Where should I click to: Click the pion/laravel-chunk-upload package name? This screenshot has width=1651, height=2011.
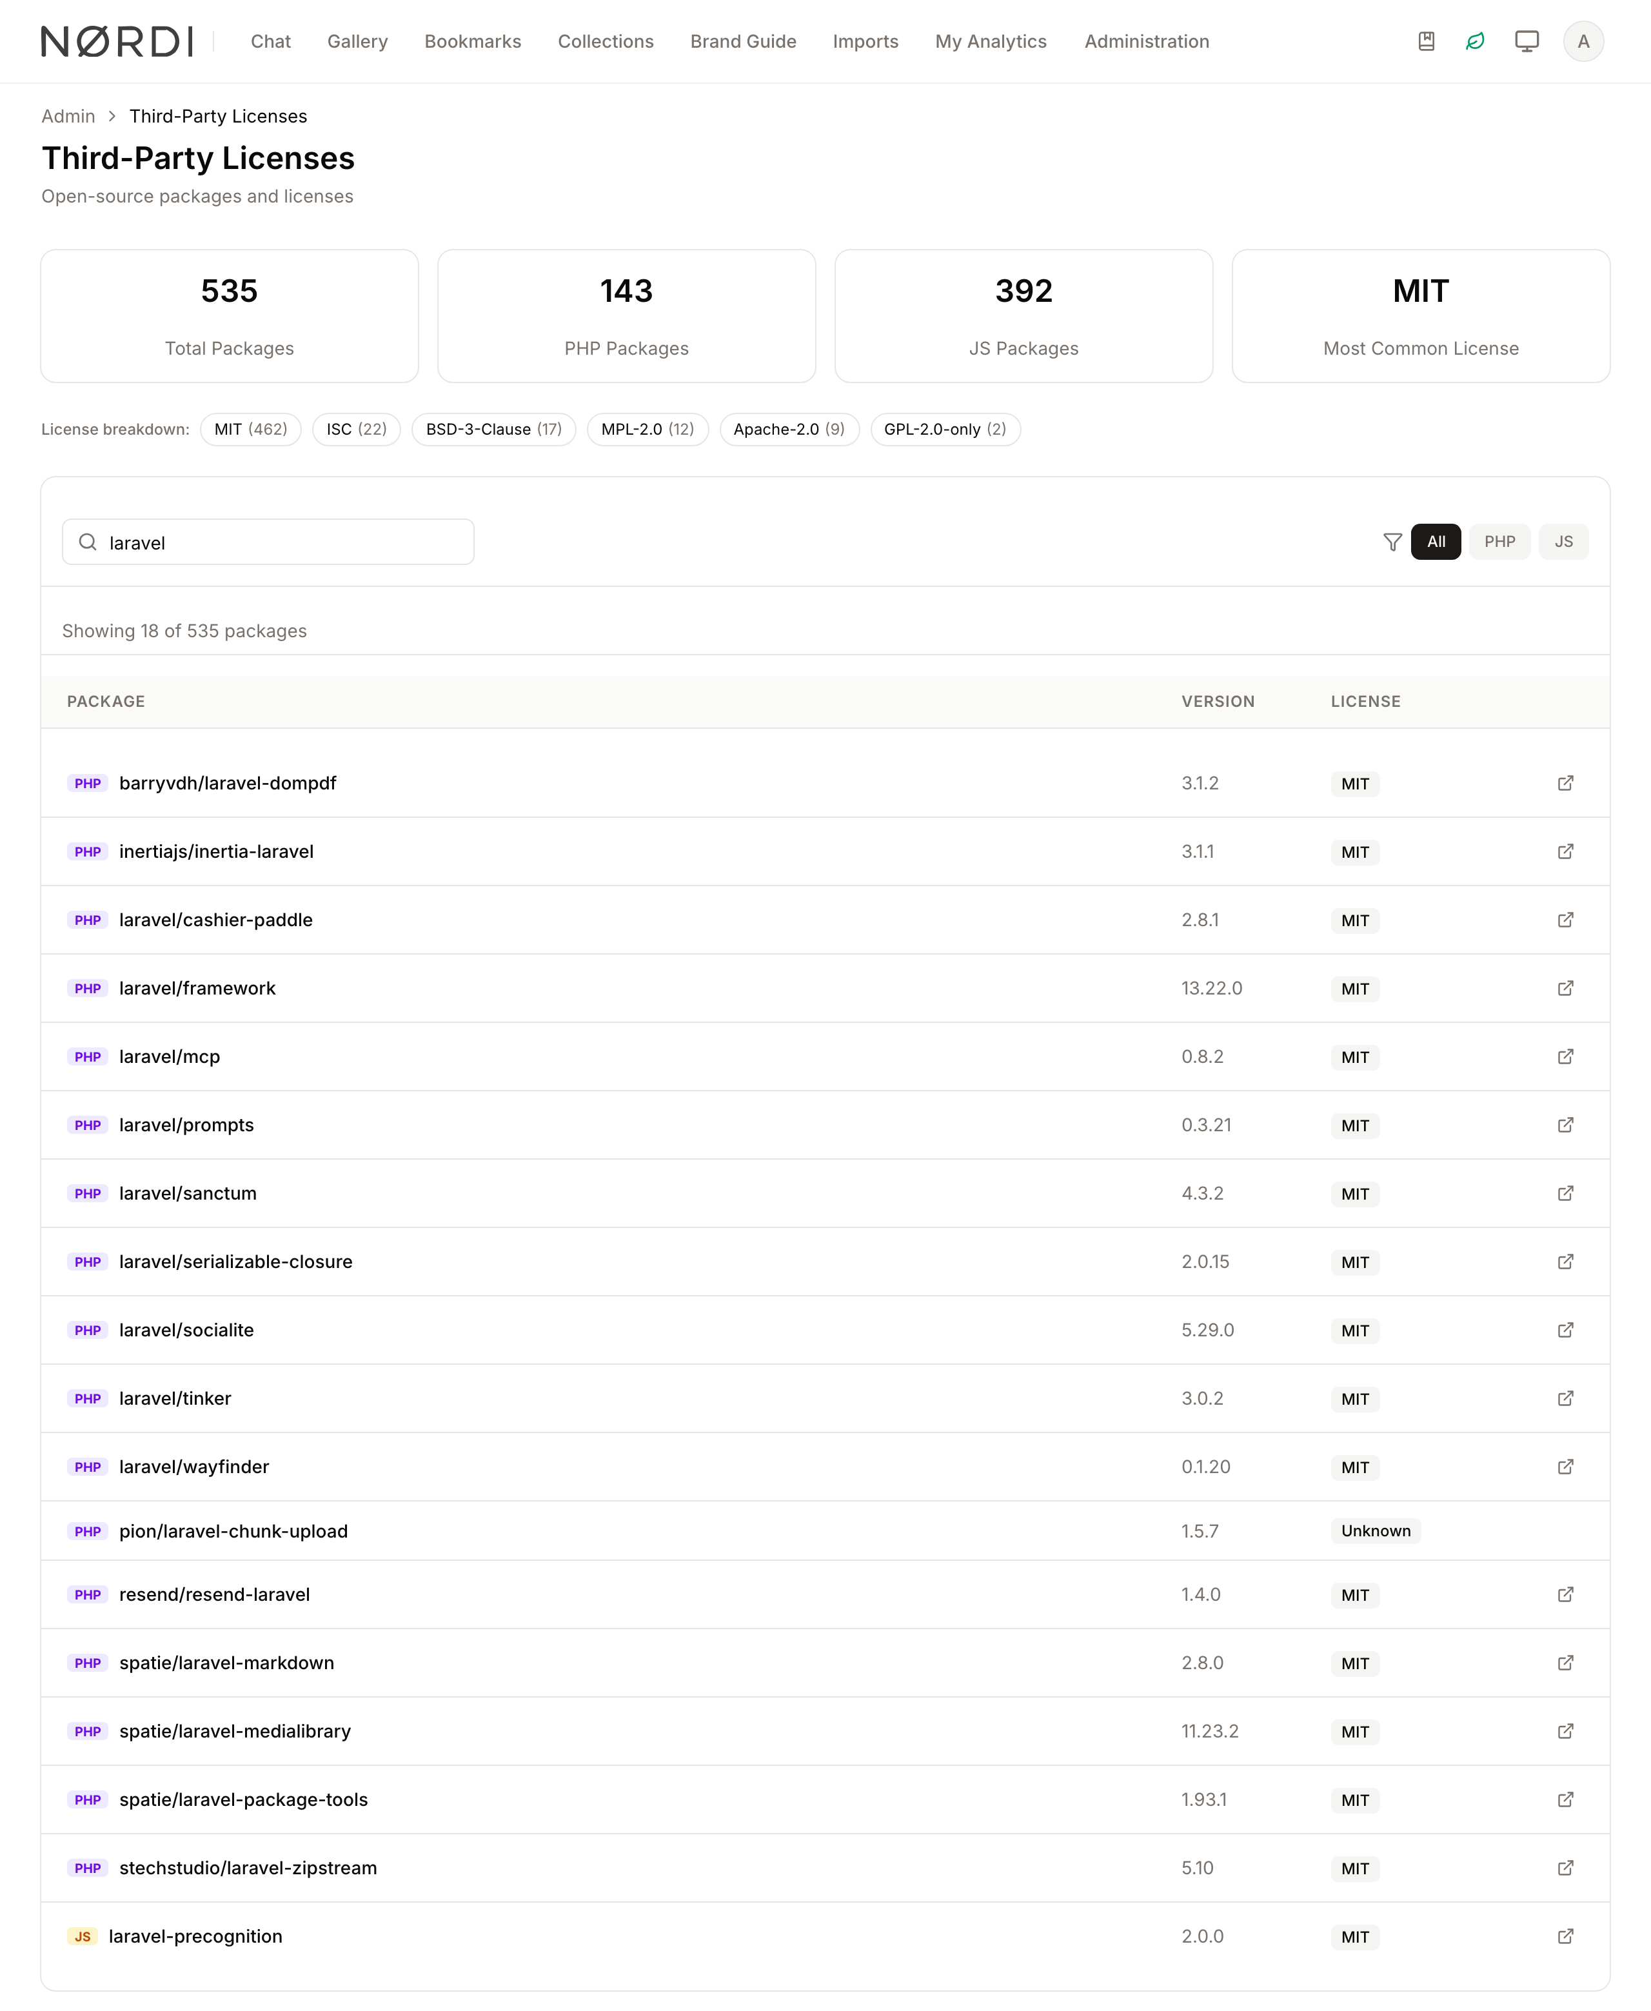click(x=233, y=1532)
